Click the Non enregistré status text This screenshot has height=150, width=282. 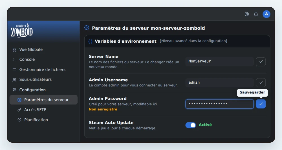click(x=103, y=109)
